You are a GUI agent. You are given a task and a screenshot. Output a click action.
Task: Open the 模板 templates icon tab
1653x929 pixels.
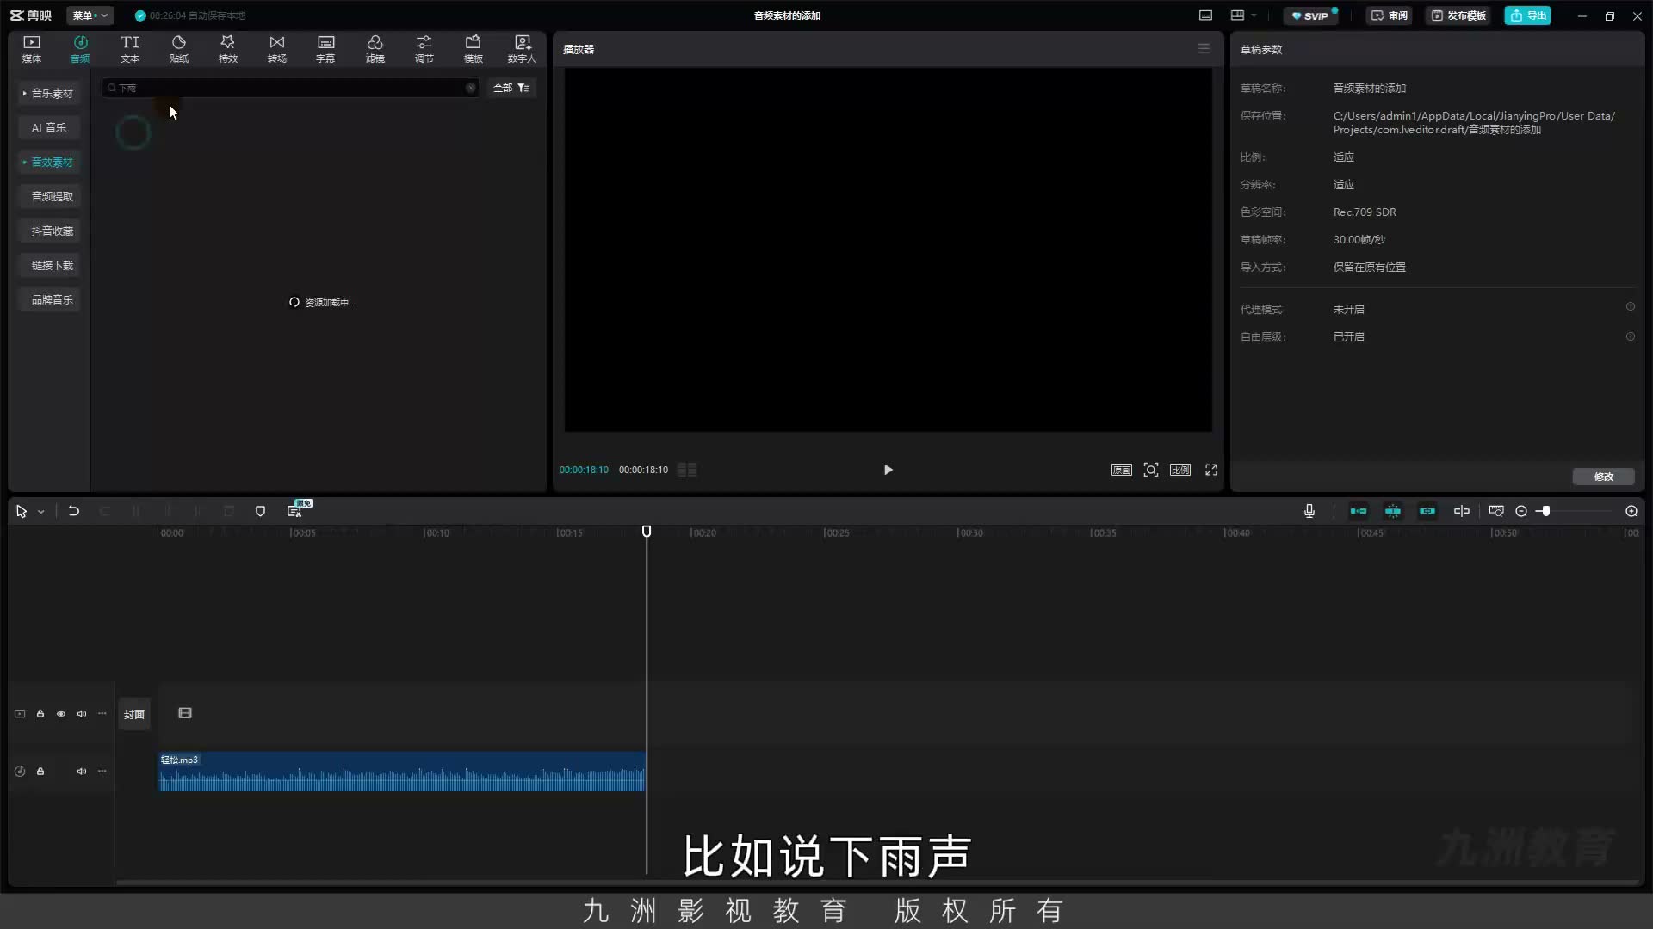tap(474, 49)
